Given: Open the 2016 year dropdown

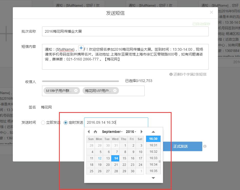Looking at the screenshot, I should coord(131,132).
